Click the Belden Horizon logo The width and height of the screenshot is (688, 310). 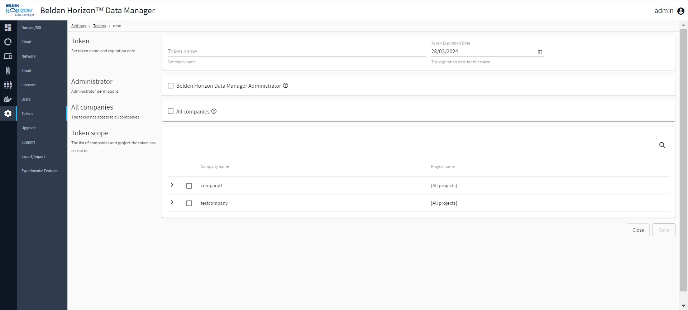20,10
